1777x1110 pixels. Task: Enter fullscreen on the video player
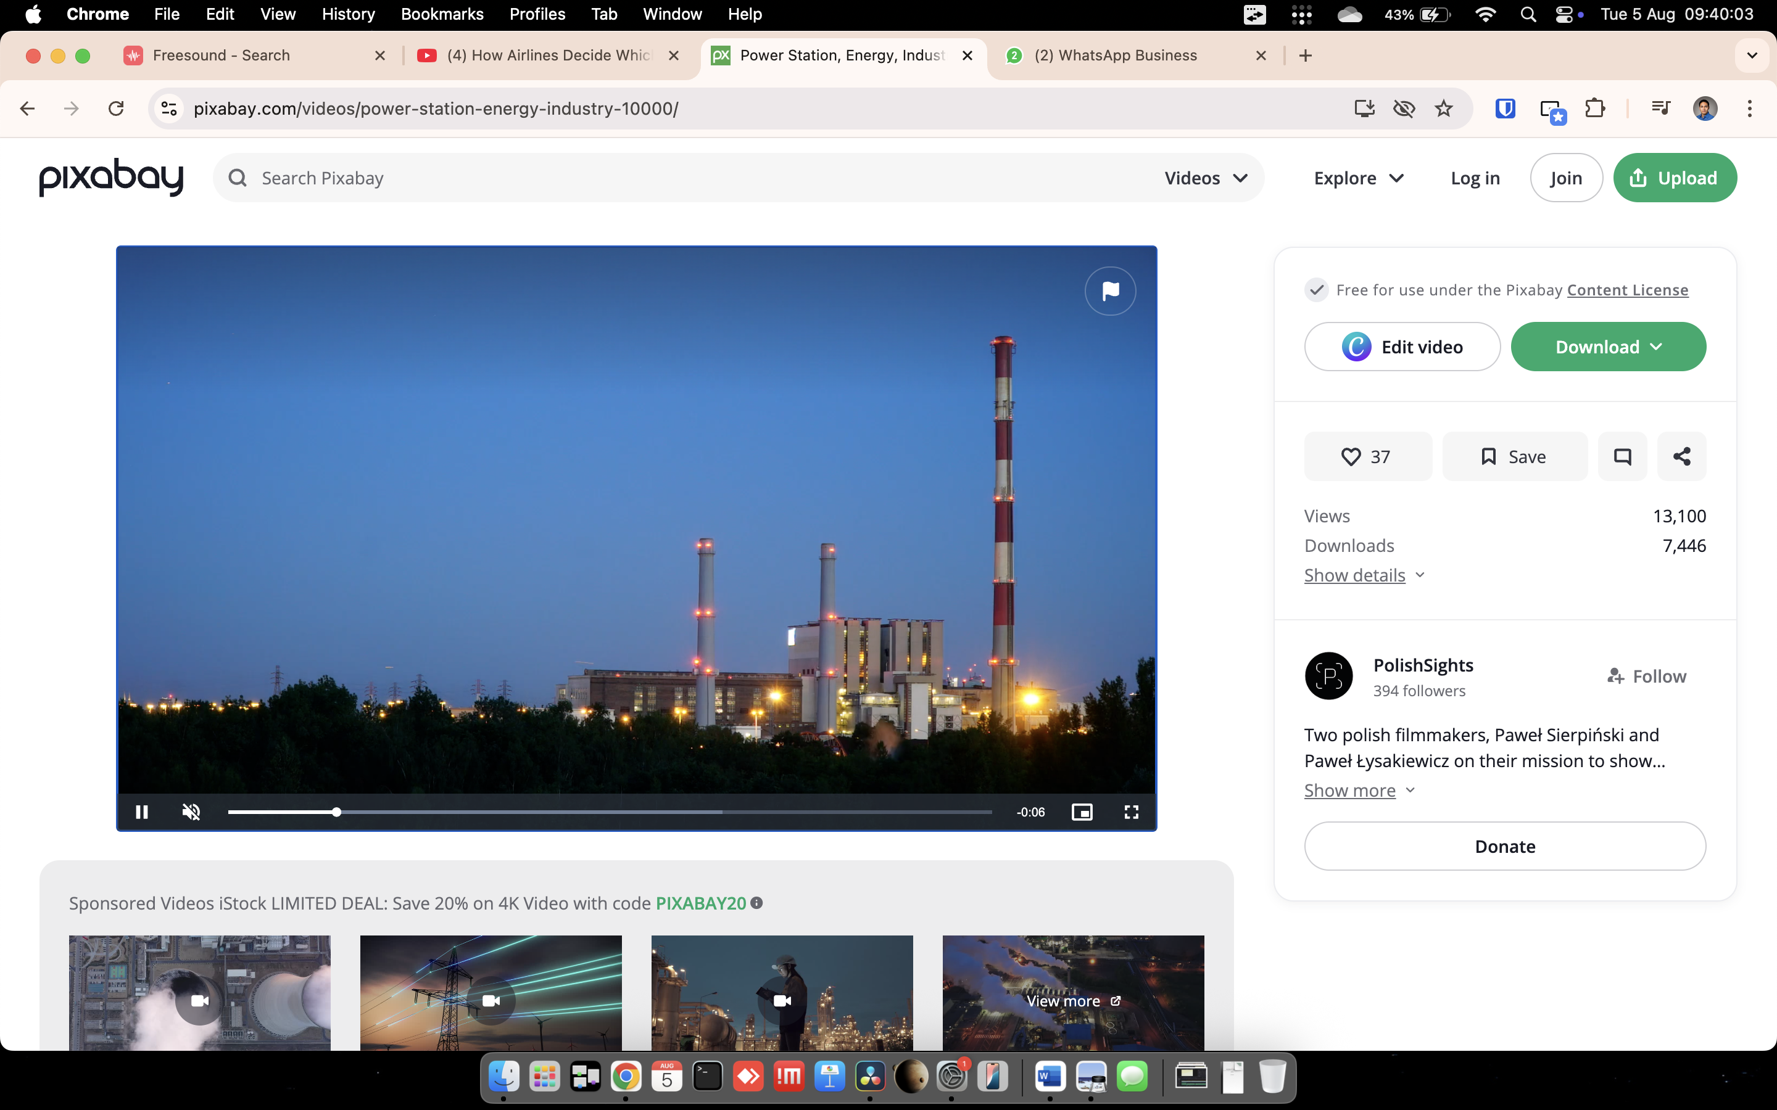pyautogui.click(x=1131, y=811)
